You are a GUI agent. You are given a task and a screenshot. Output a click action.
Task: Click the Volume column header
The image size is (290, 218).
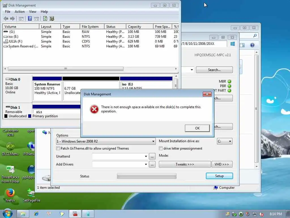coord(21,26)
